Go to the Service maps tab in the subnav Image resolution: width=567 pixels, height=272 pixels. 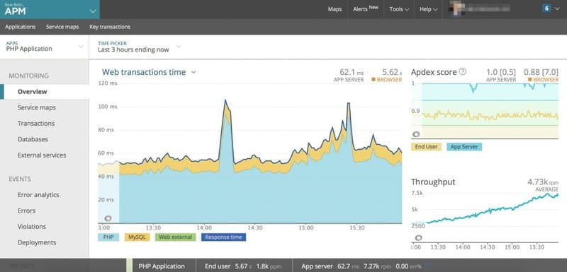62,27
